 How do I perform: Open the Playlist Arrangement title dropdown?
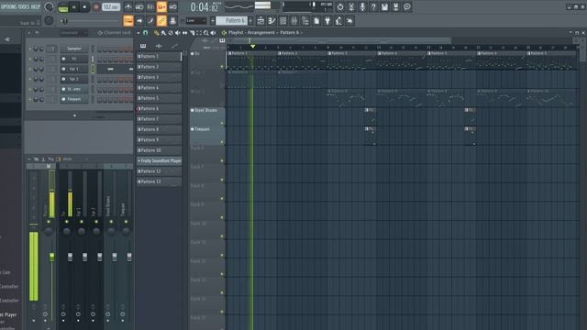[x=264, y=33]
